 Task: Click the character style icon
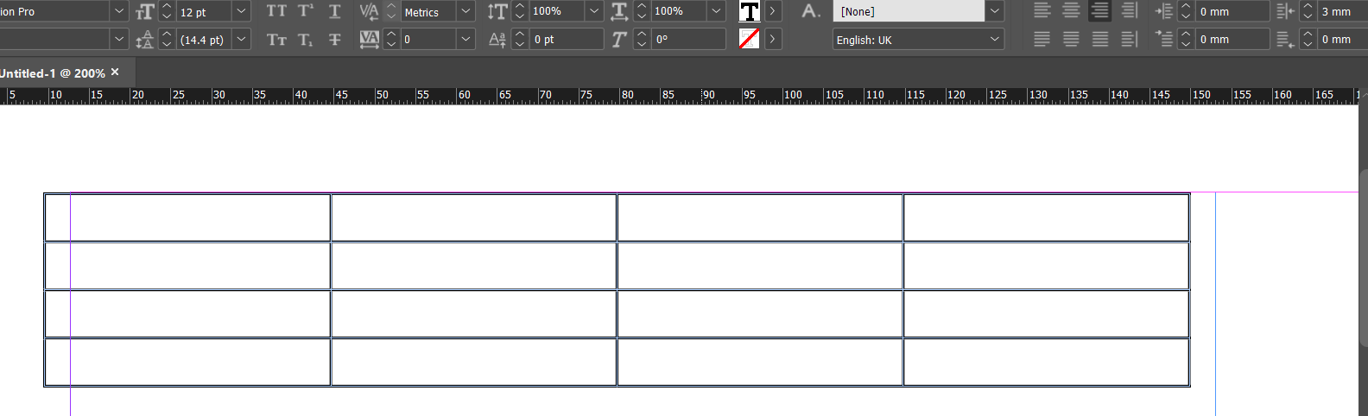coord(809,11)
